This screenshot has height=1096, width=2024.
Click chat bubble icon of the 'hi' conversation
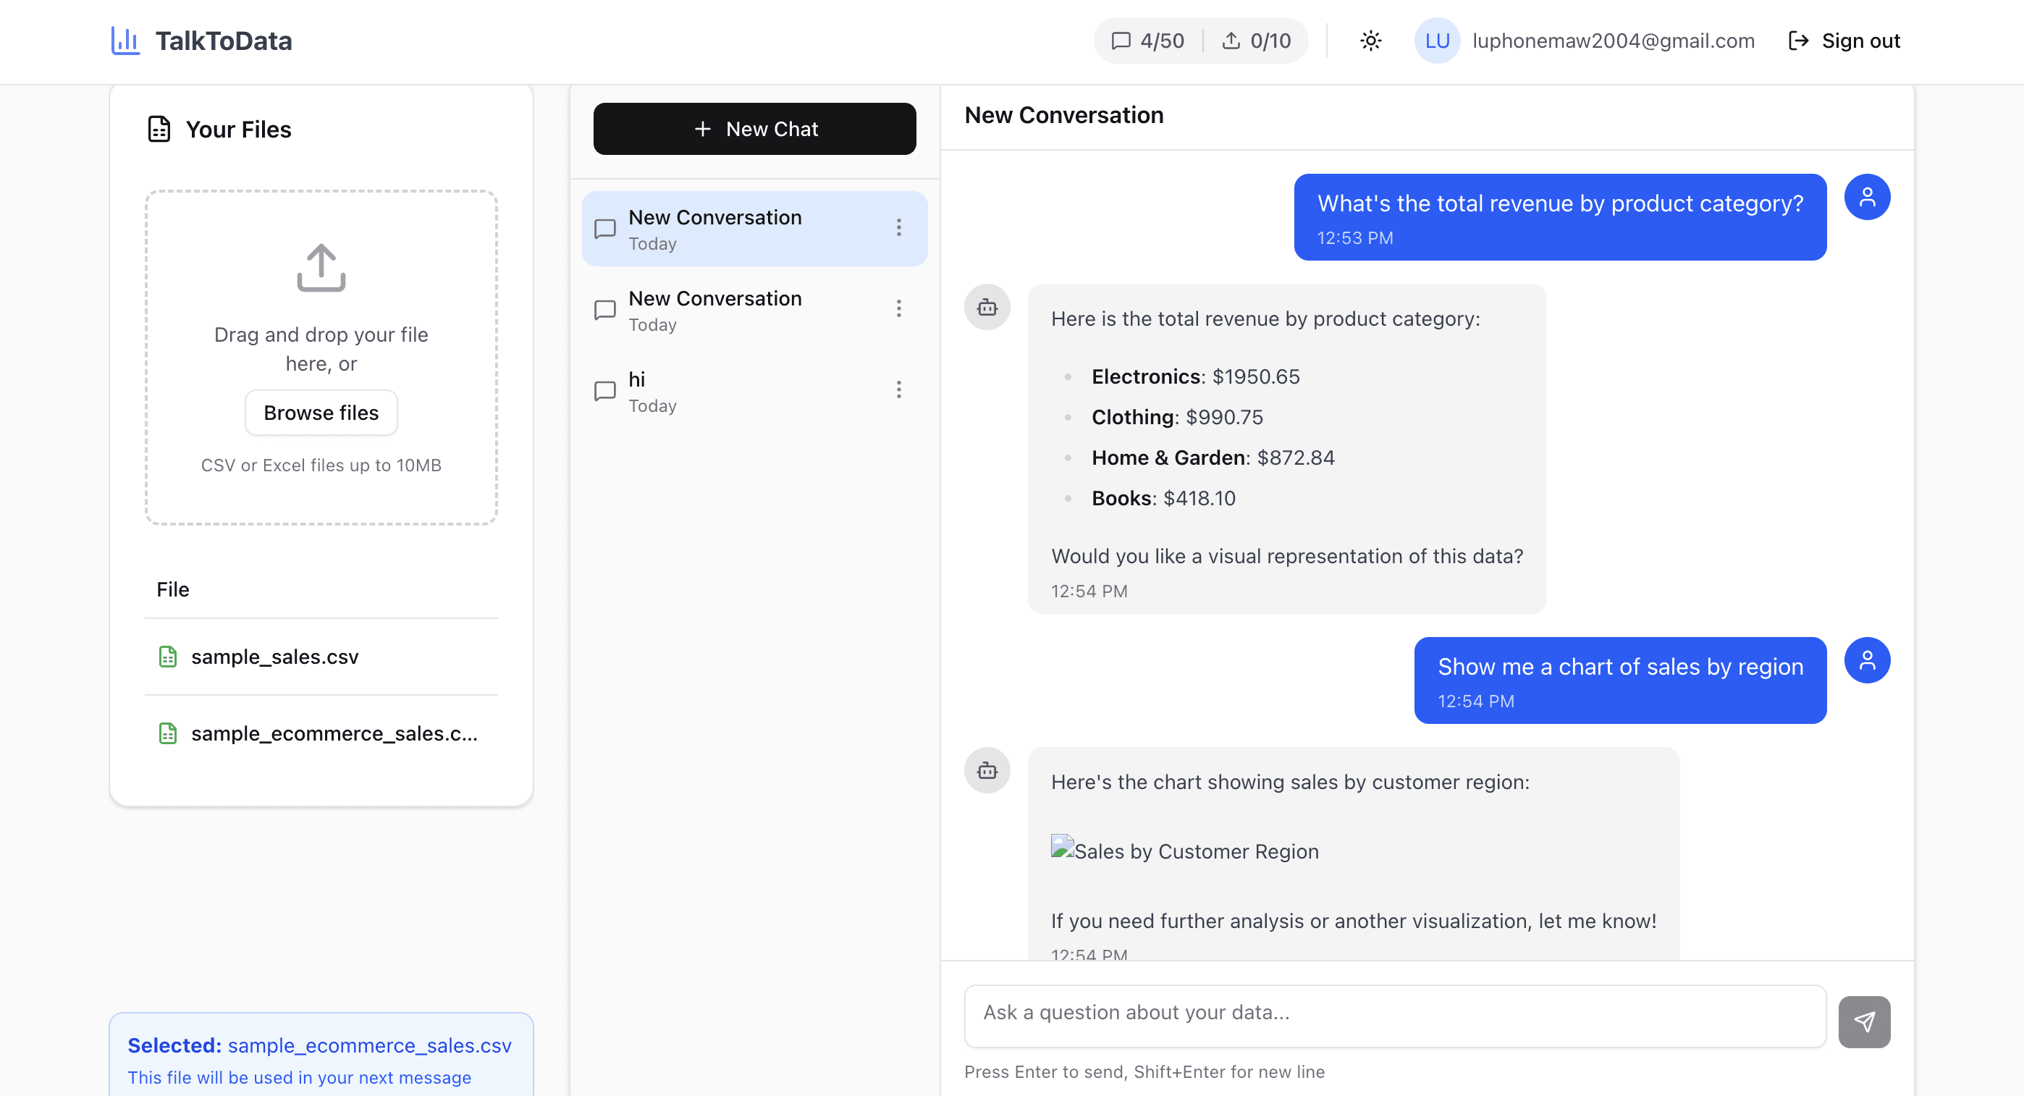click(605, 390)
